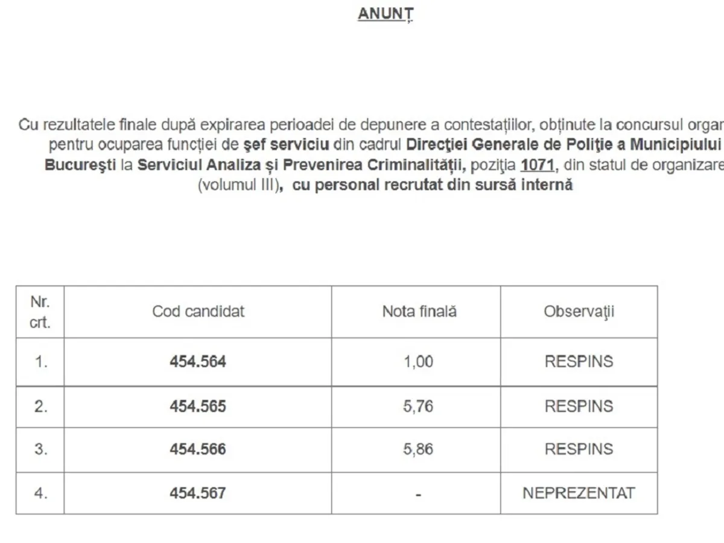Select the underlined position number 1071
Image resolution: width=724 pixels, height=543 pixels.
click(x=538, y=165)
